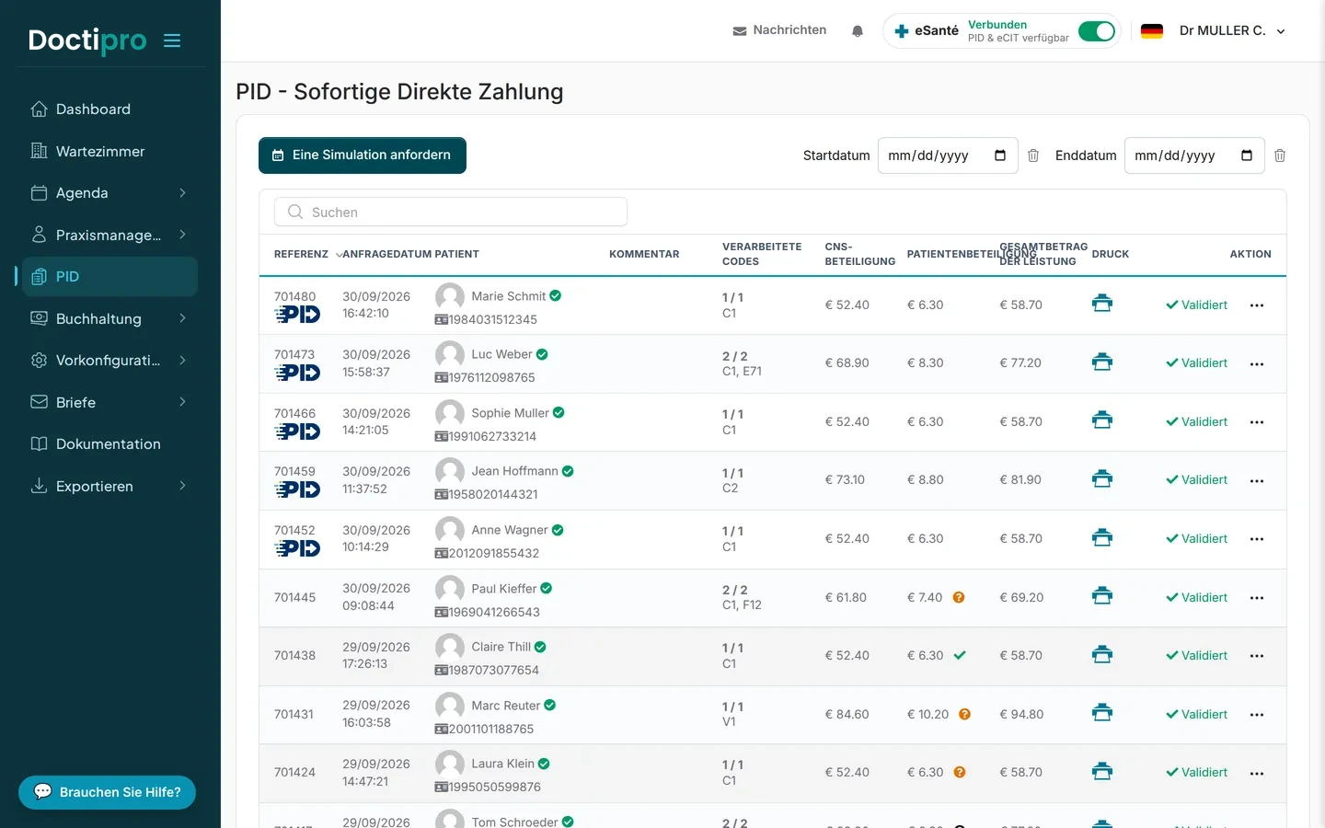This screenshot has height=828, width=1325.
Task: Print record for Sophie Muller
Action: pyautogui.click(x=1102, y=420)
